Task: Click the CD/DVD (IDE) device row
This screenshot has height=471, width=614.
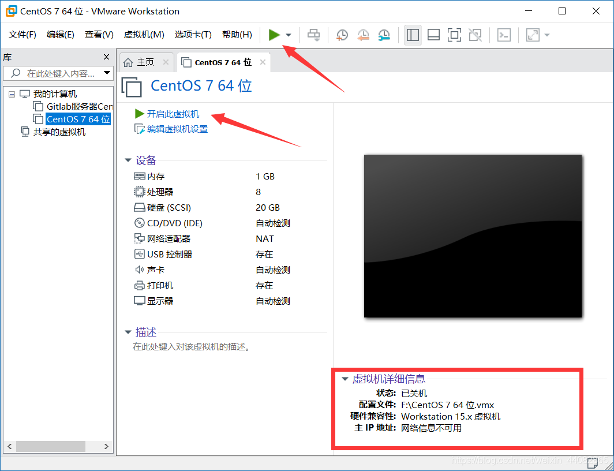Action: pos(230,223)
